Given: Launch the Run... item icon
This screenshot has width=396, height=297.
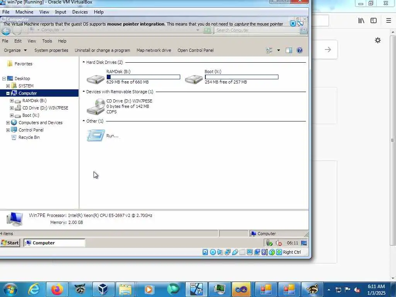Looking at the screenshot, I should coord(96,136).
